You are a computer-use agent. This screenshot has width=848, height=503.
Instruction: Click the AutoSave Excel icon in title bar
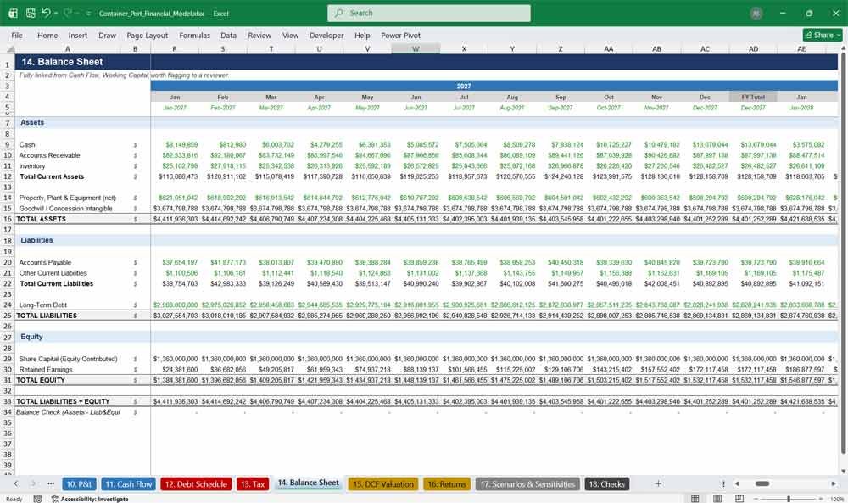pyautogui.click(x=13, y=13)
